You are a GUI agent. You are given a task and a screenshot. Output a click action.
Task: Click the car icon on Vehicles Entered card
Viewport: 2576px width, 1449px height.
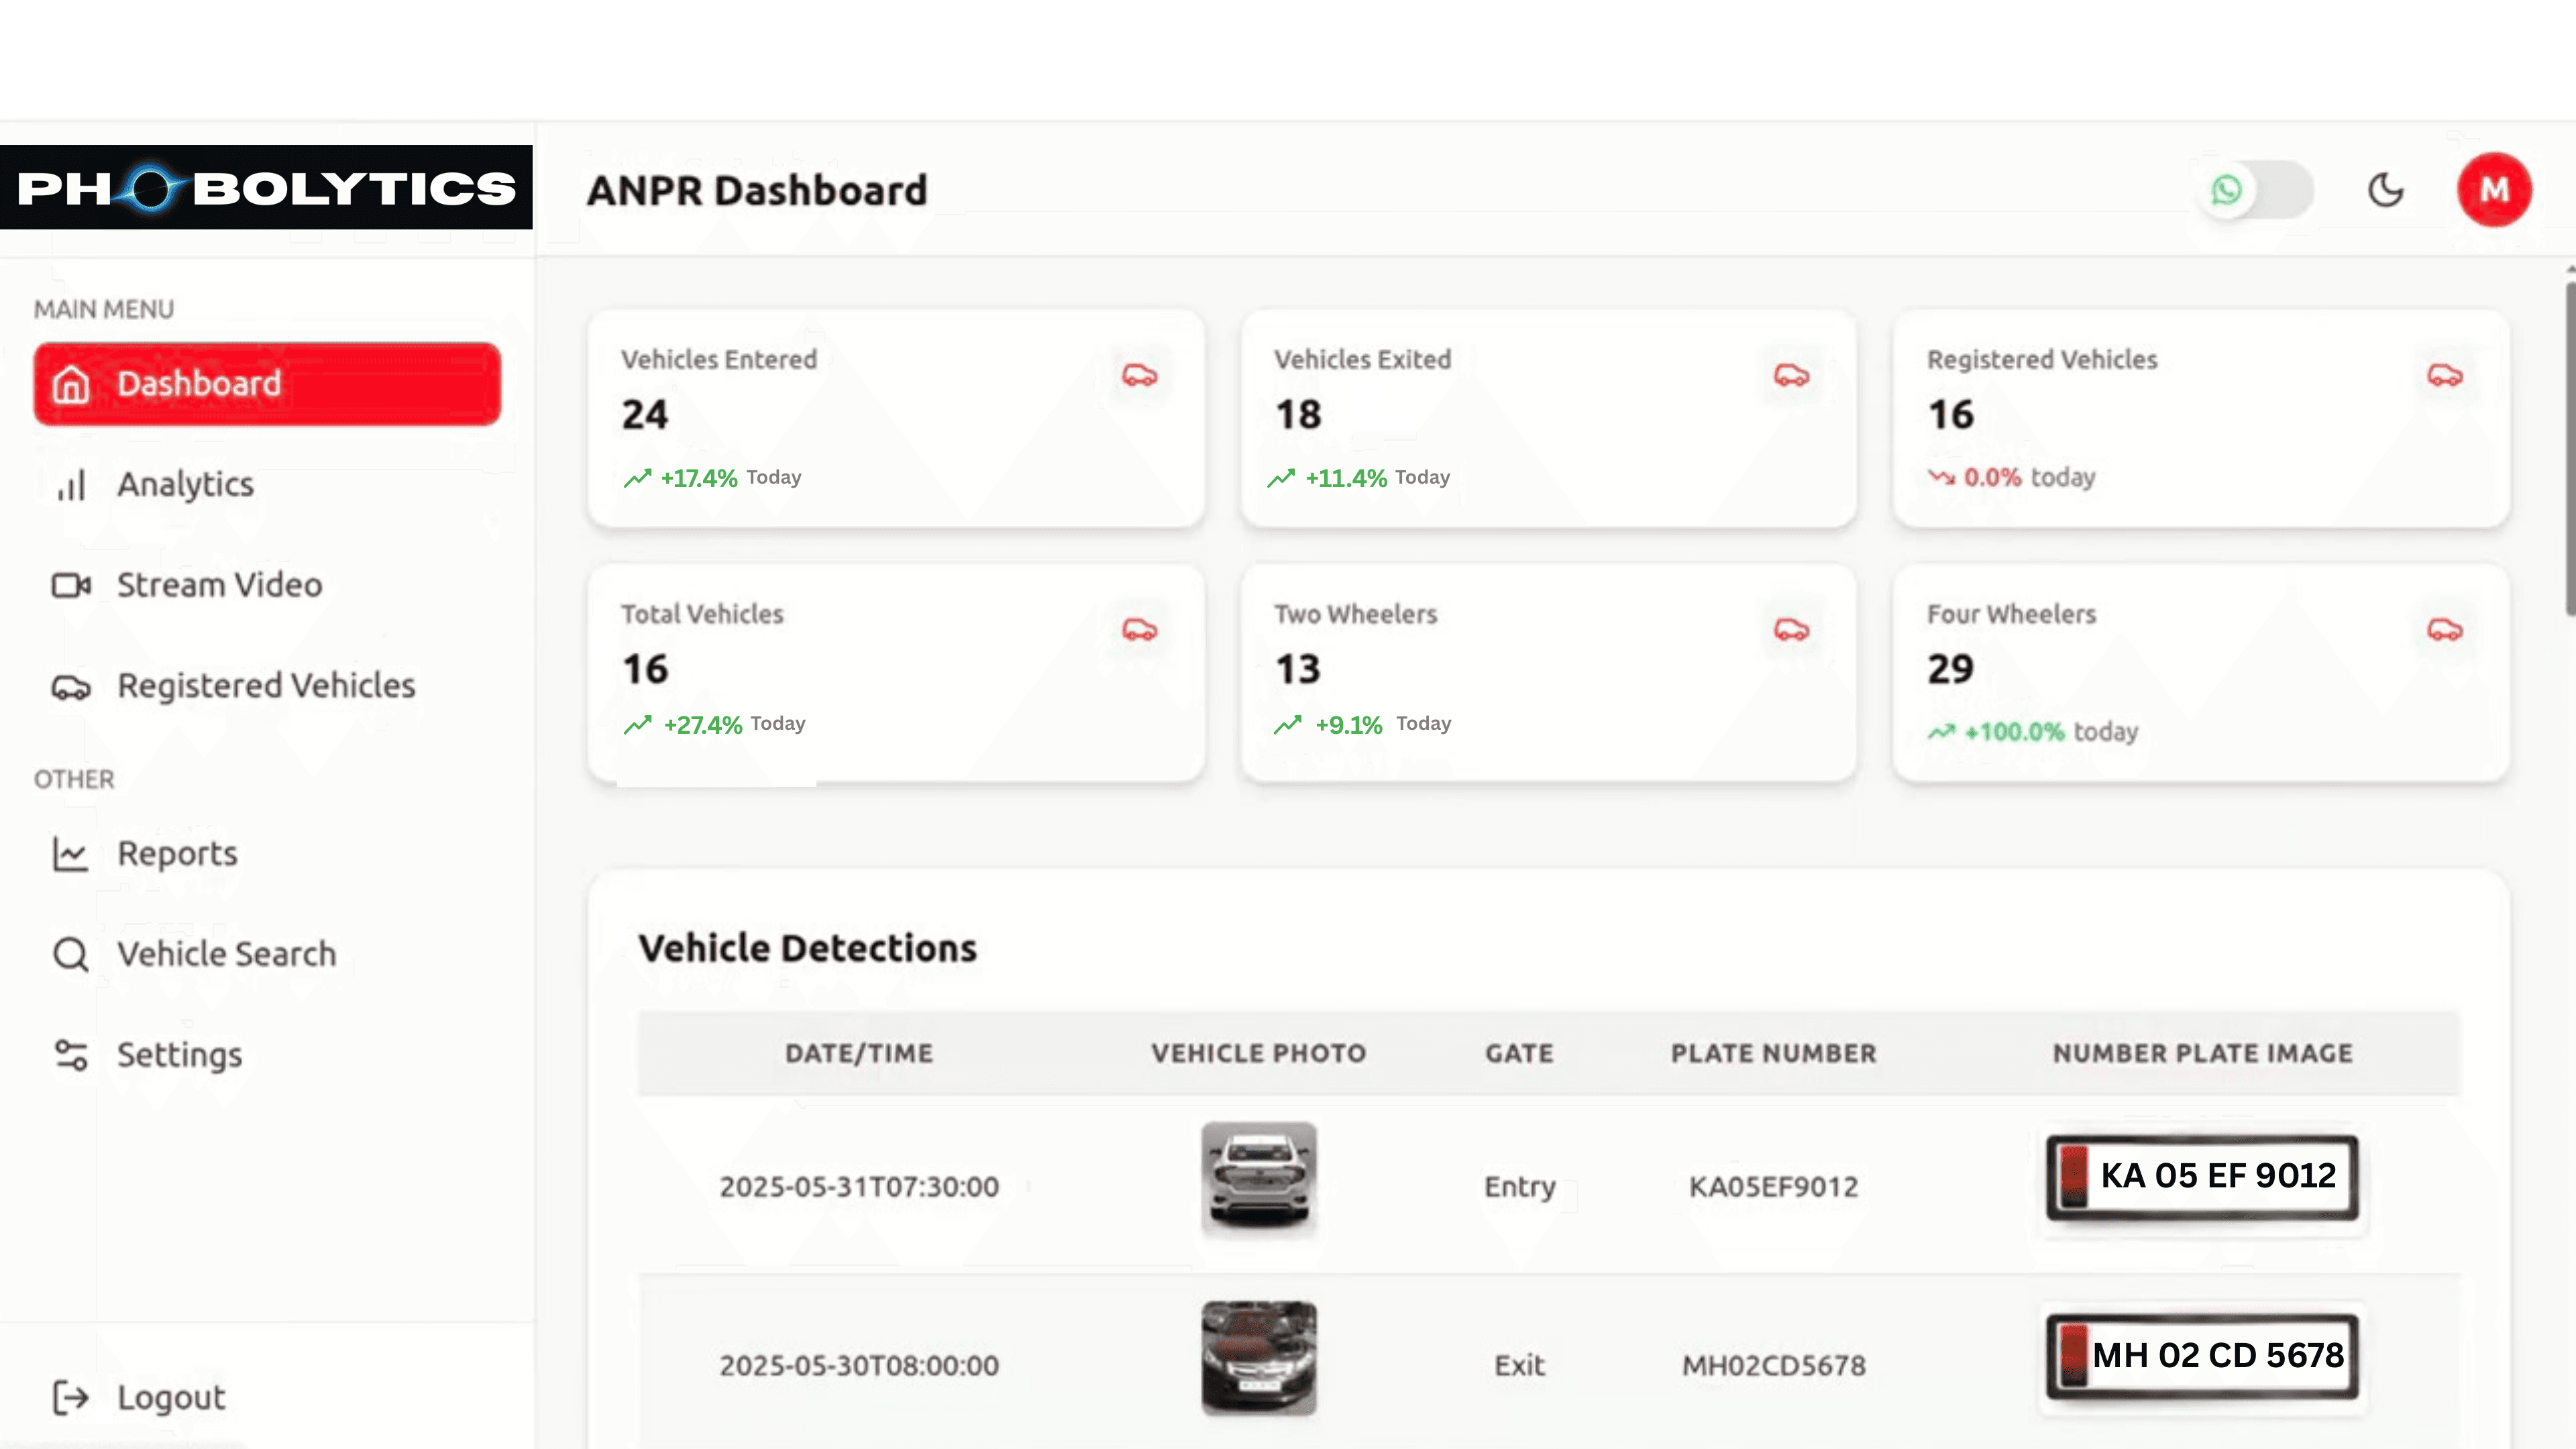(x=1140, y=376)
